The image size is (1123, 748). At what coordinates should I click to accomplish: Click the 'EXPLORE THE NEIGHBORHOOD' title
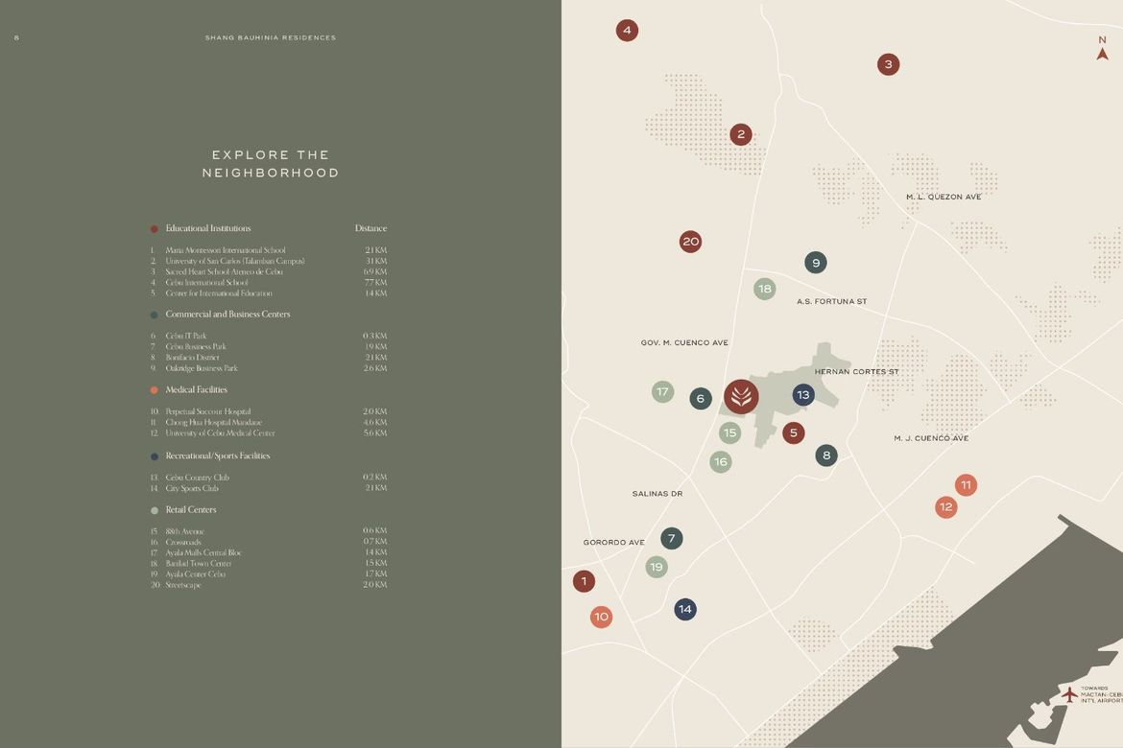pos(271,164)
